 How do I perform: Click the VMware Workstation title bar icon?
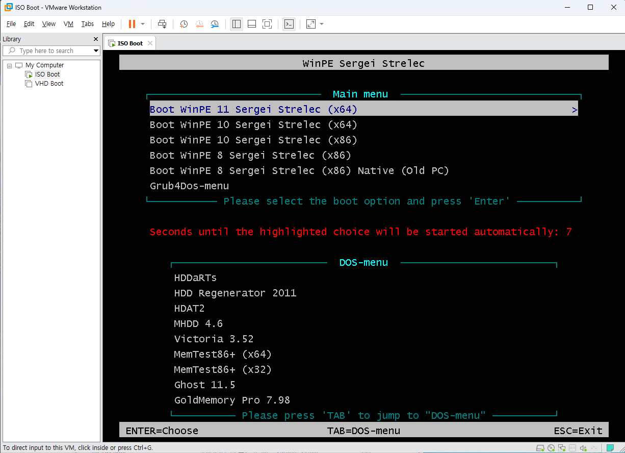point(9,8)
